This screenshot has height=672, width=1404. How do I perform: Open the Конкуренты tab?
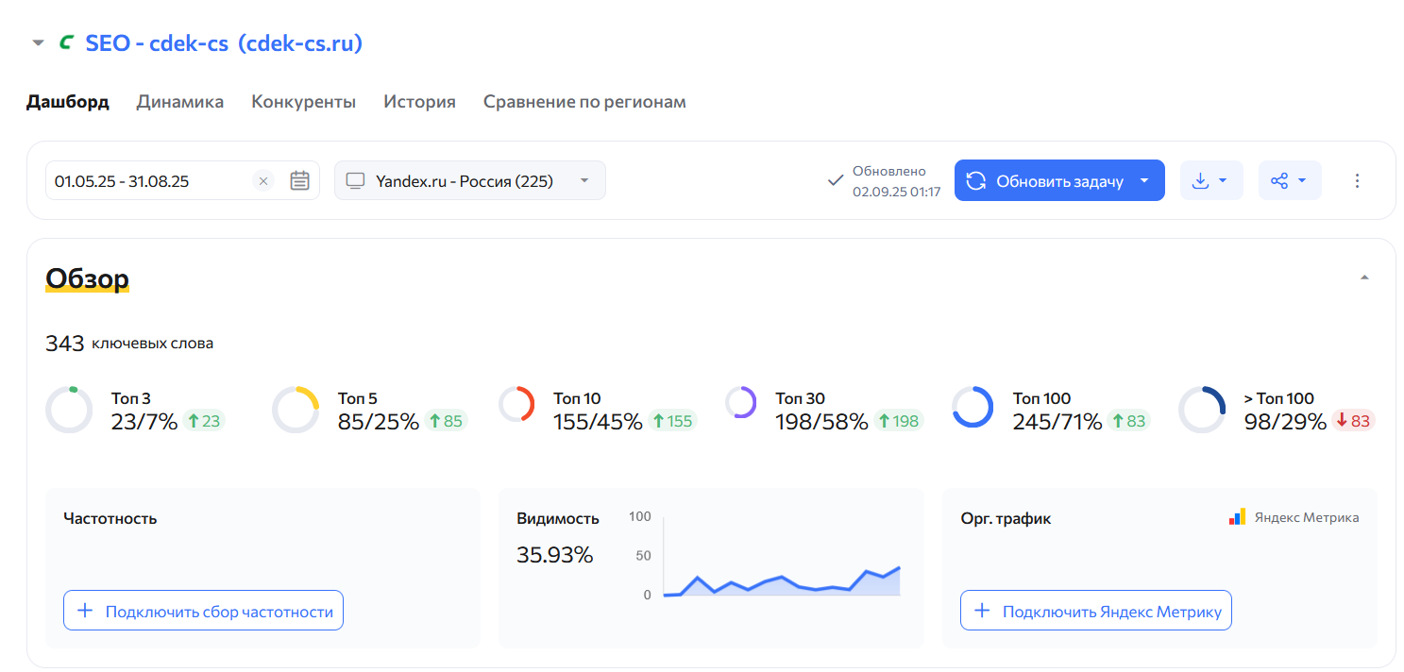point(303,102)
